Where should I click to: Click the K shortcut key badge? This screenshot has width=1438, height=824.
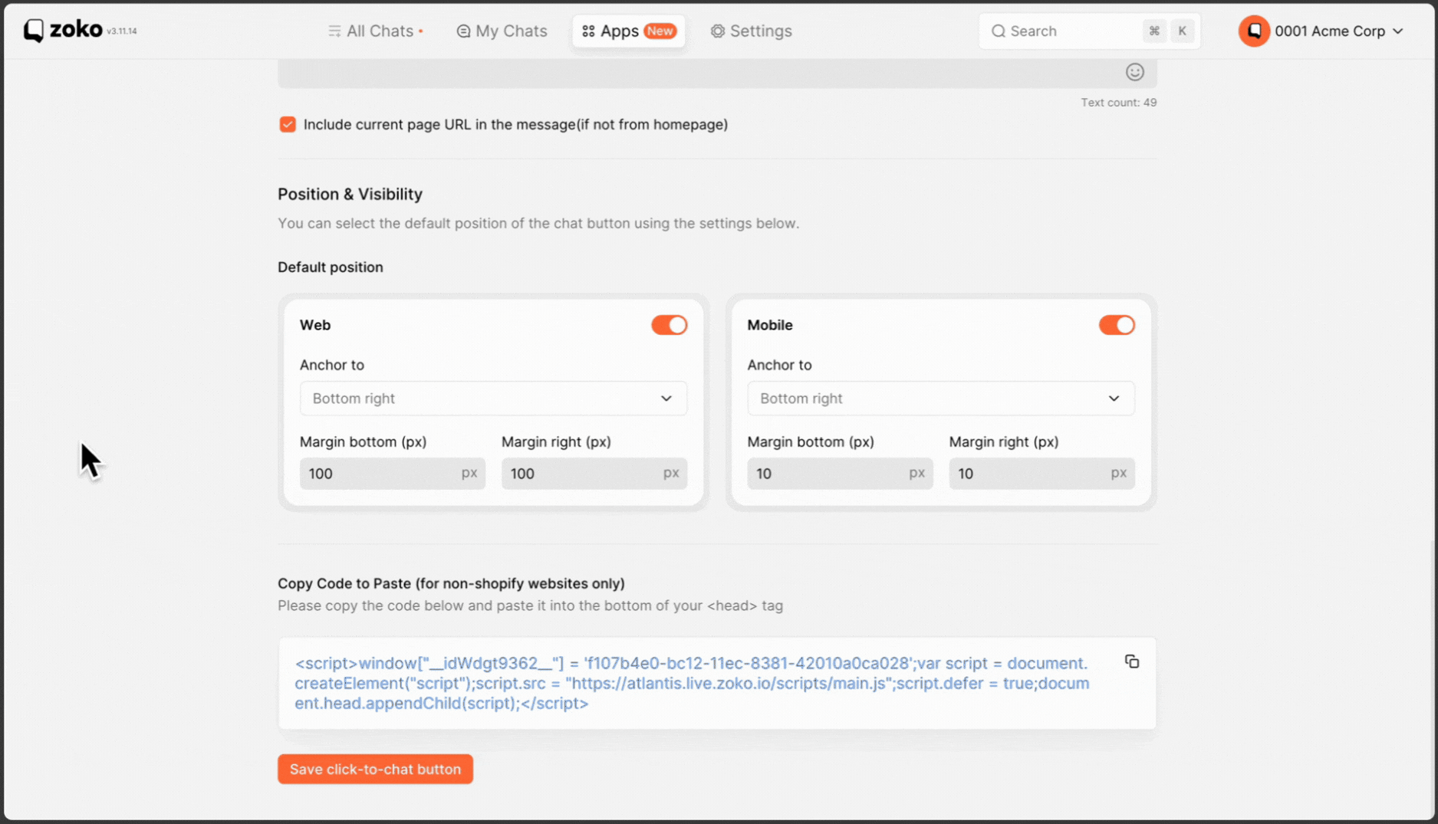1182,31
